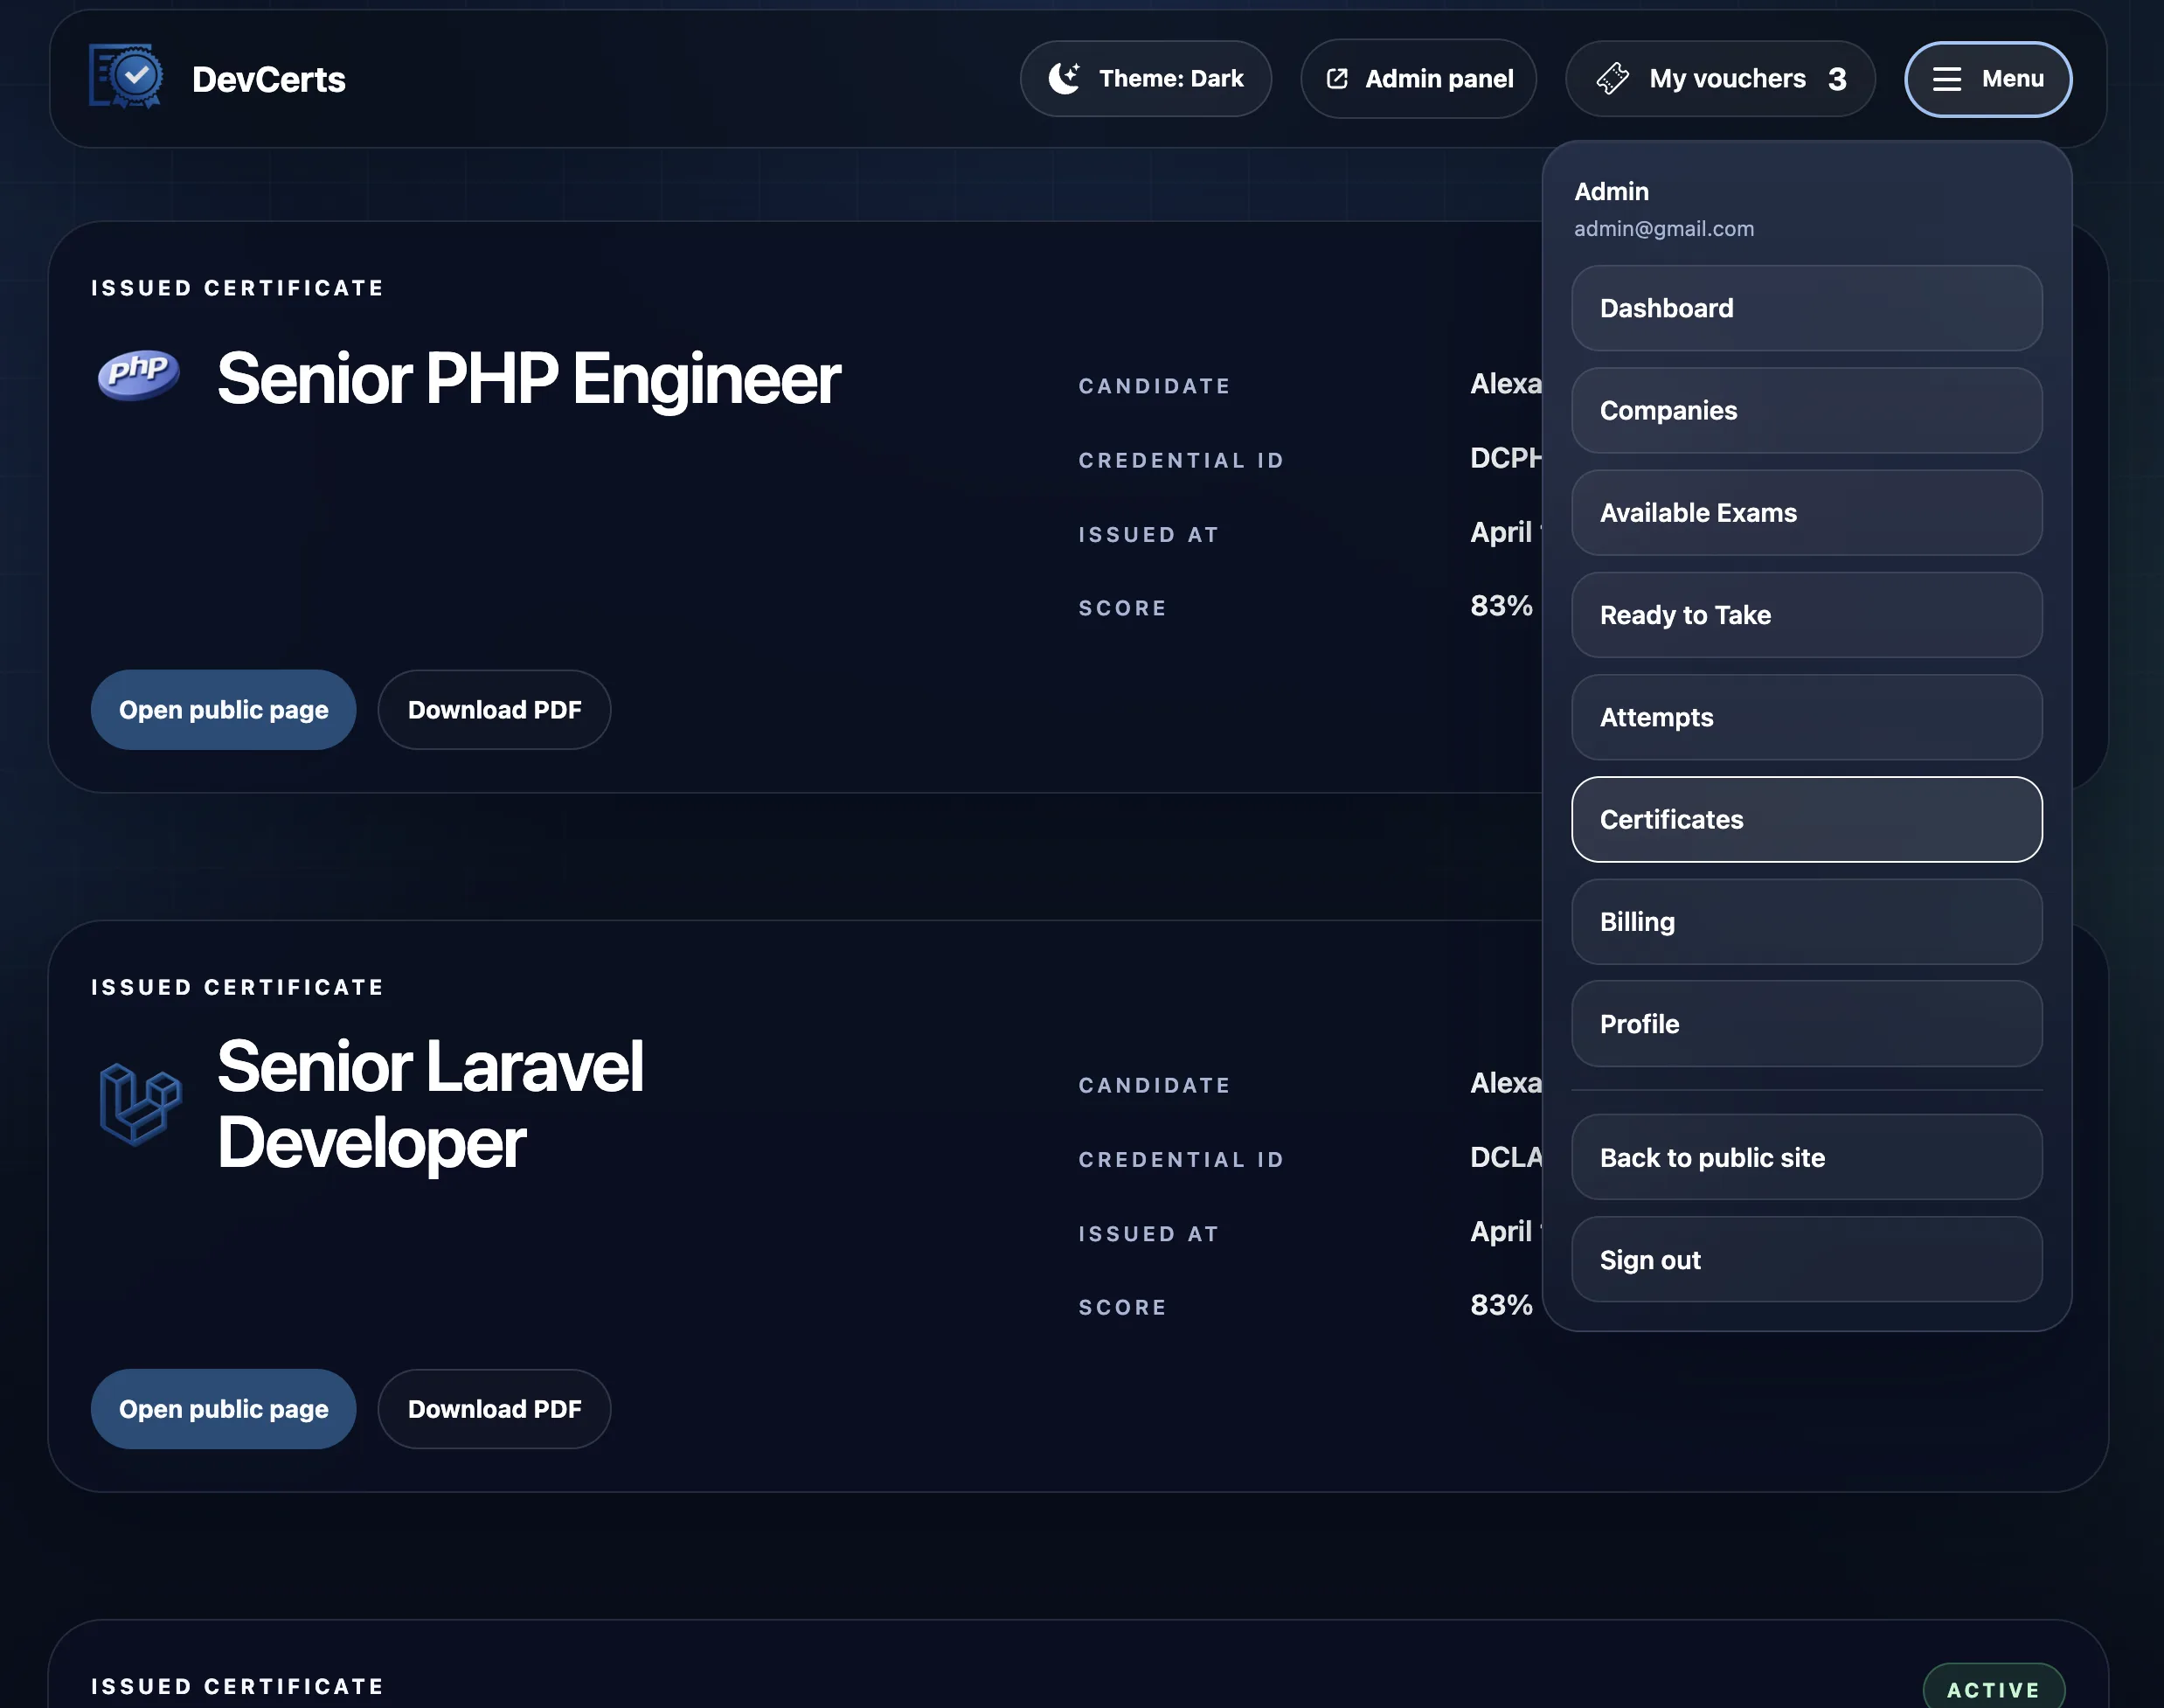Image resolution: width=2164 pixels, height=1708 pixels.
Task: Open public page for Senior Laravel Developer
Action: (x=223, y=1409)
